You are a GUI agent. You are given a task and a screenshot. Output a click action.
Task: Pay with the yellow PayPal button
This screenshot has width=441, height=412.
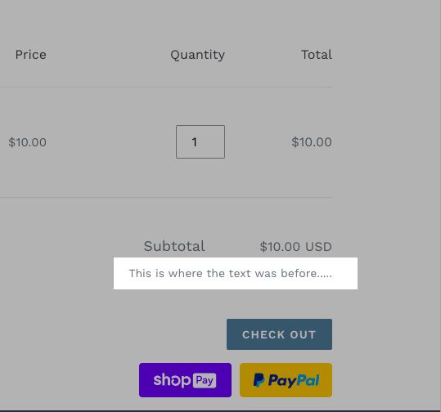point(286,380)
